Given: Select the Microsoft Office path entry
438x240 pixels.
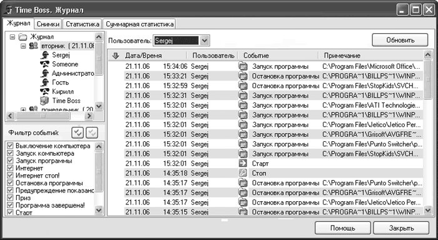Looking at the screenshot, I should (x=371, y=66).
